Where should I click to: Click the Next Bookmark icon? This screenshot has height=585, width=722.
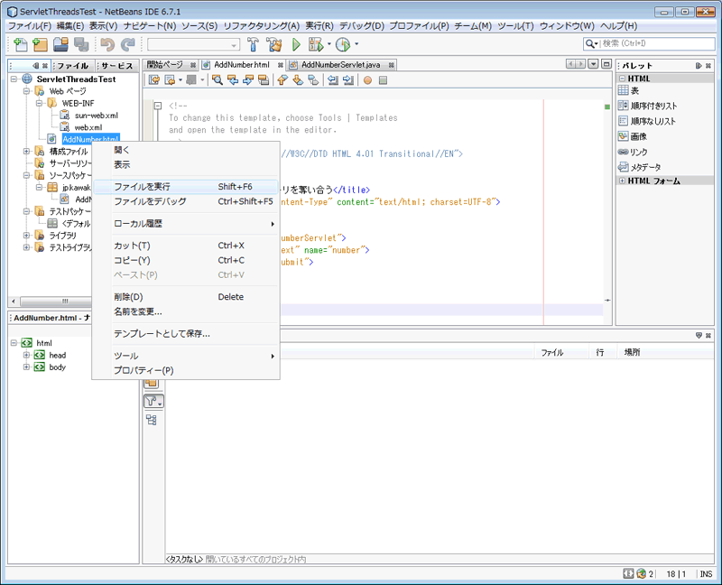pyautogui.click(x=298, y=80)
